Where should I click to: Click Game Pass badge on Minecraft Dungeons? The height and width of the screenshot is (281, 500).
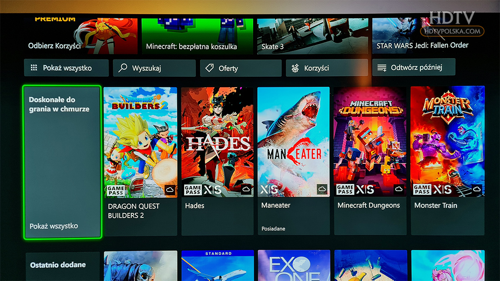[345, 190]
